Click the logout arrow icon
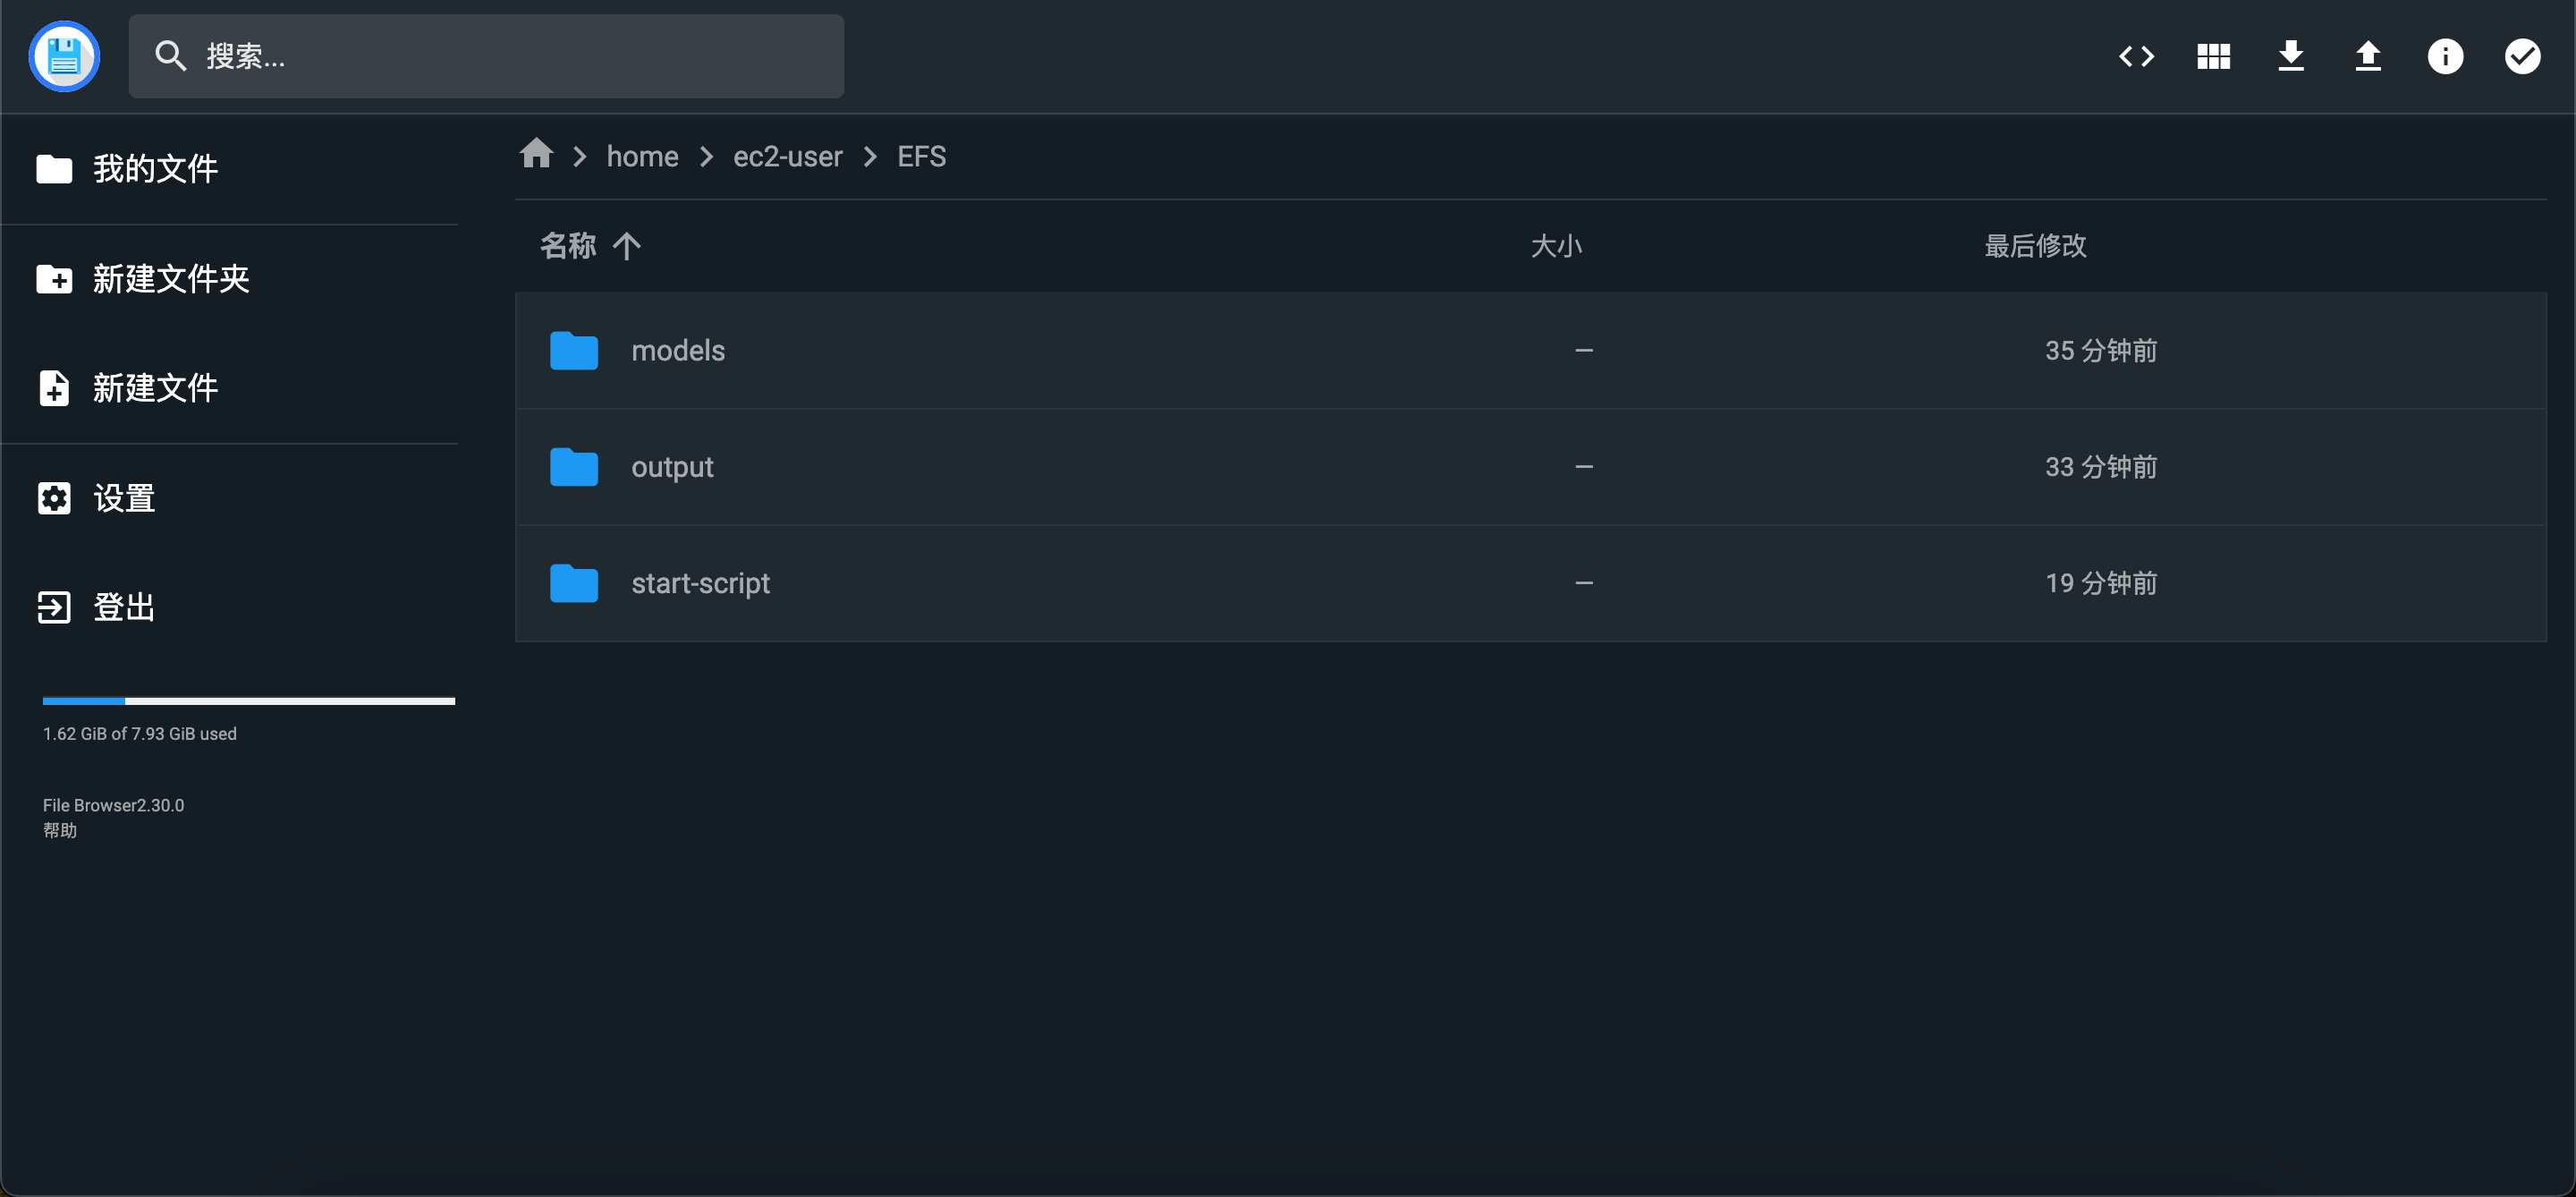This screenshot has height=1197, width=2576. click(x=54, y=607)
